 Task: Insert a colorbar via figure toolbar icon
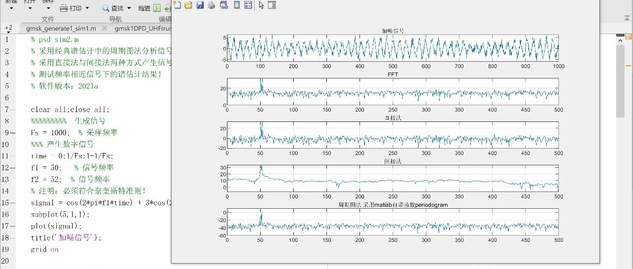tap(236, 5)
